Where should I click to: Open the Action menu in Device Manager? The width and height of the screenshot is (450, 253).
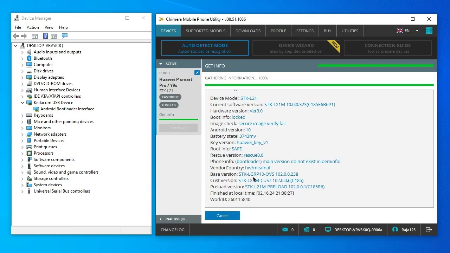[33, 27]
